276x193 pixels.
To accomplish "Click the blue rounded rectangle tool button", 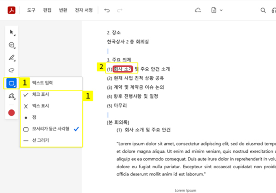I will [11, 83].
